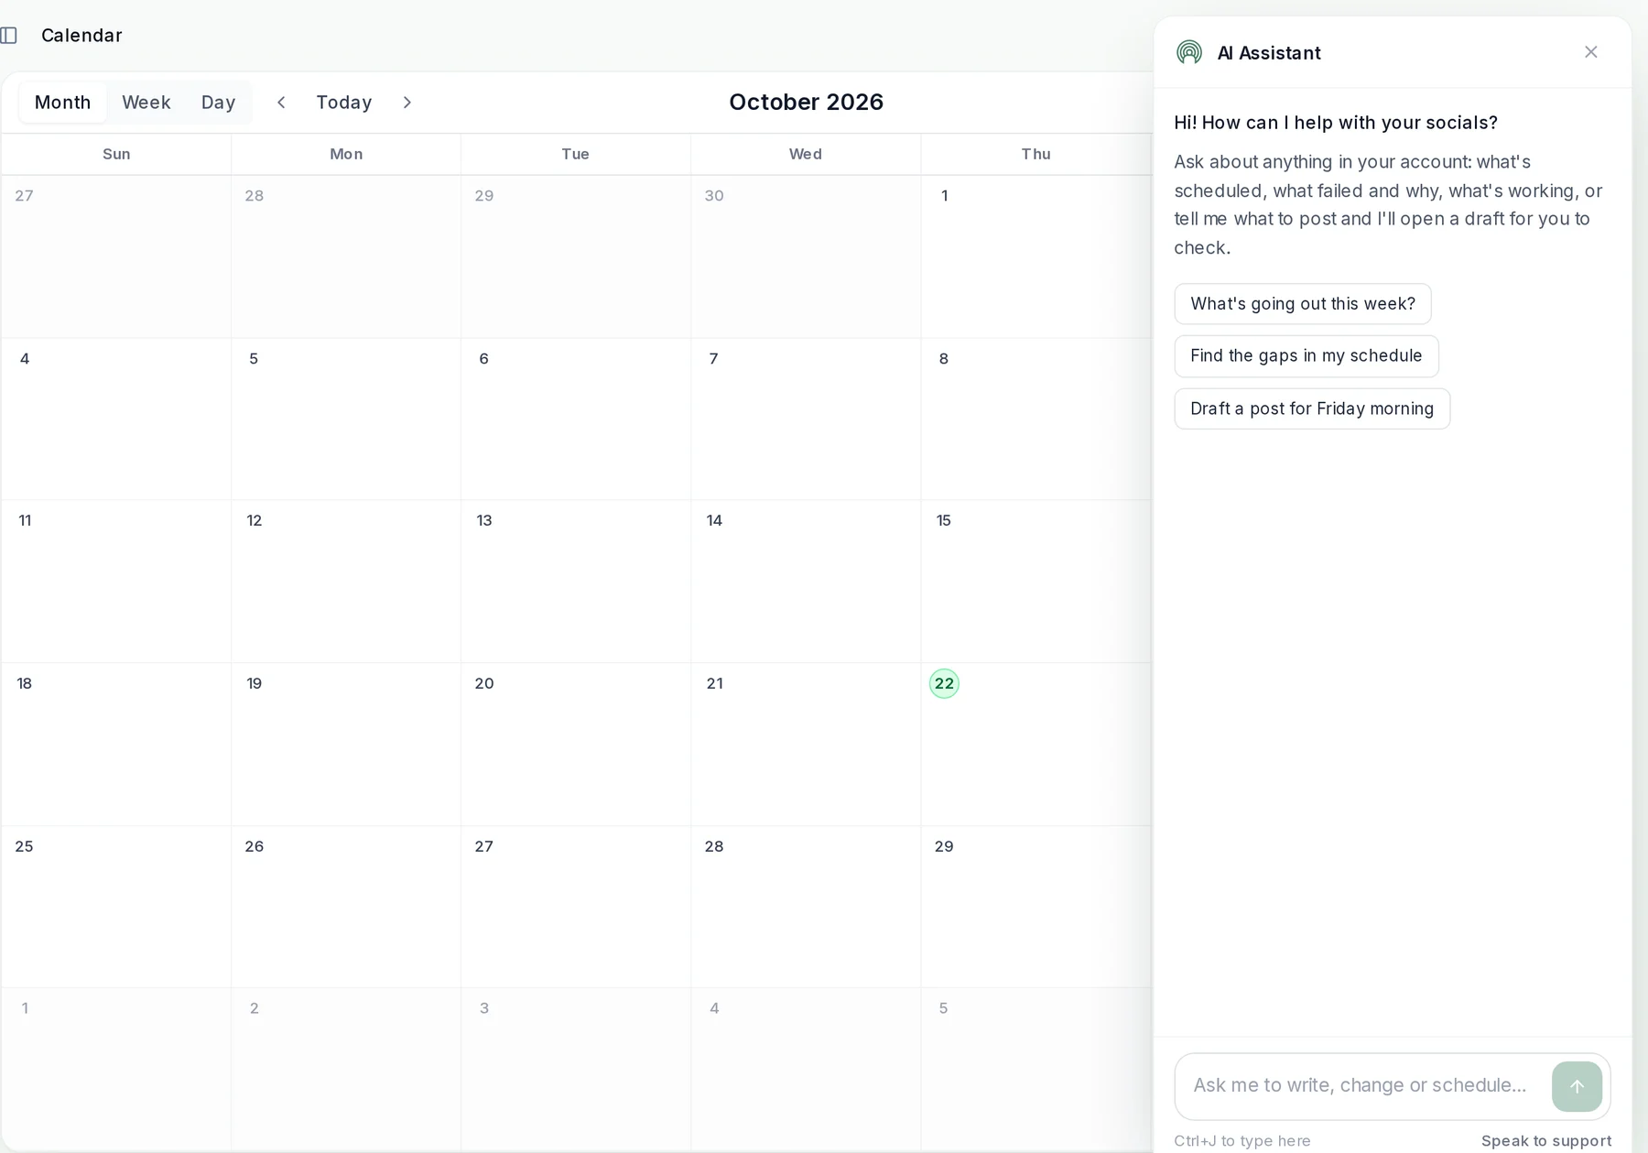Select greyed November 3 cell

(x=576, y=1069)
